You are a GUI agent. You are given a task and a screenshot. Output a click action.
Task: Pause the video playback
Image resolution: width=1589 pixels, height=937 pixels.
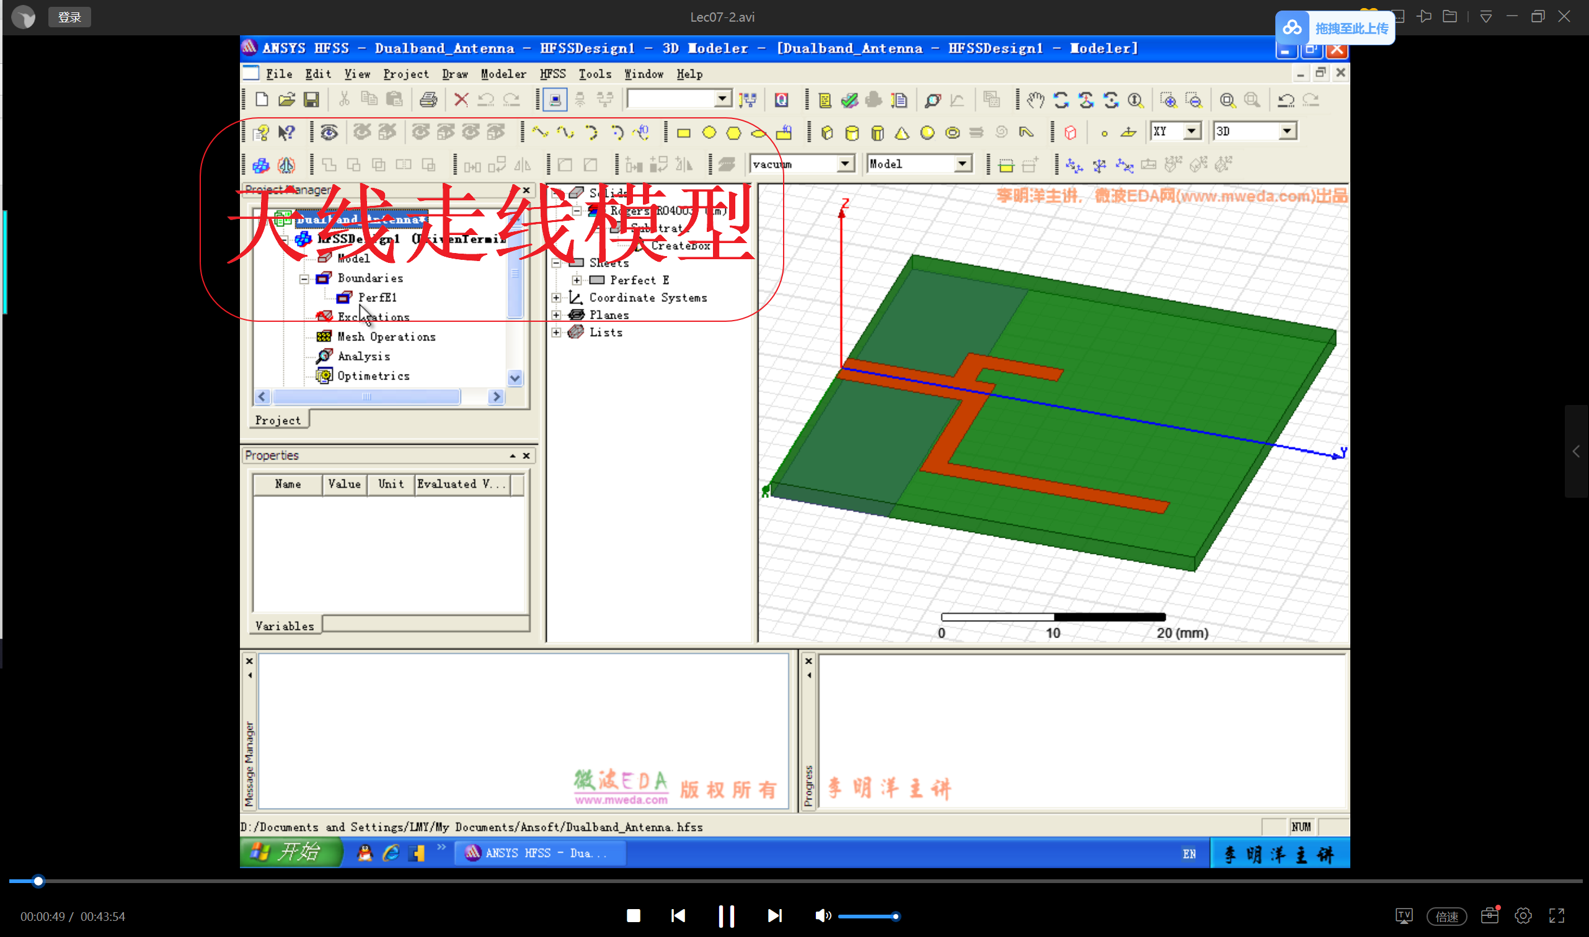click(727, 915)
